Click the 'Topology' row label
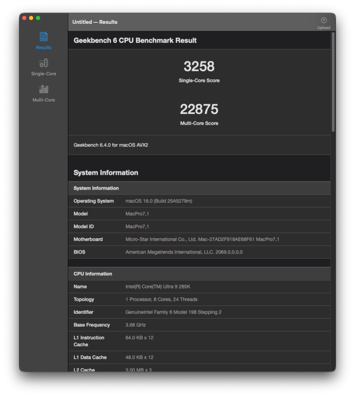 coord(84,300)
